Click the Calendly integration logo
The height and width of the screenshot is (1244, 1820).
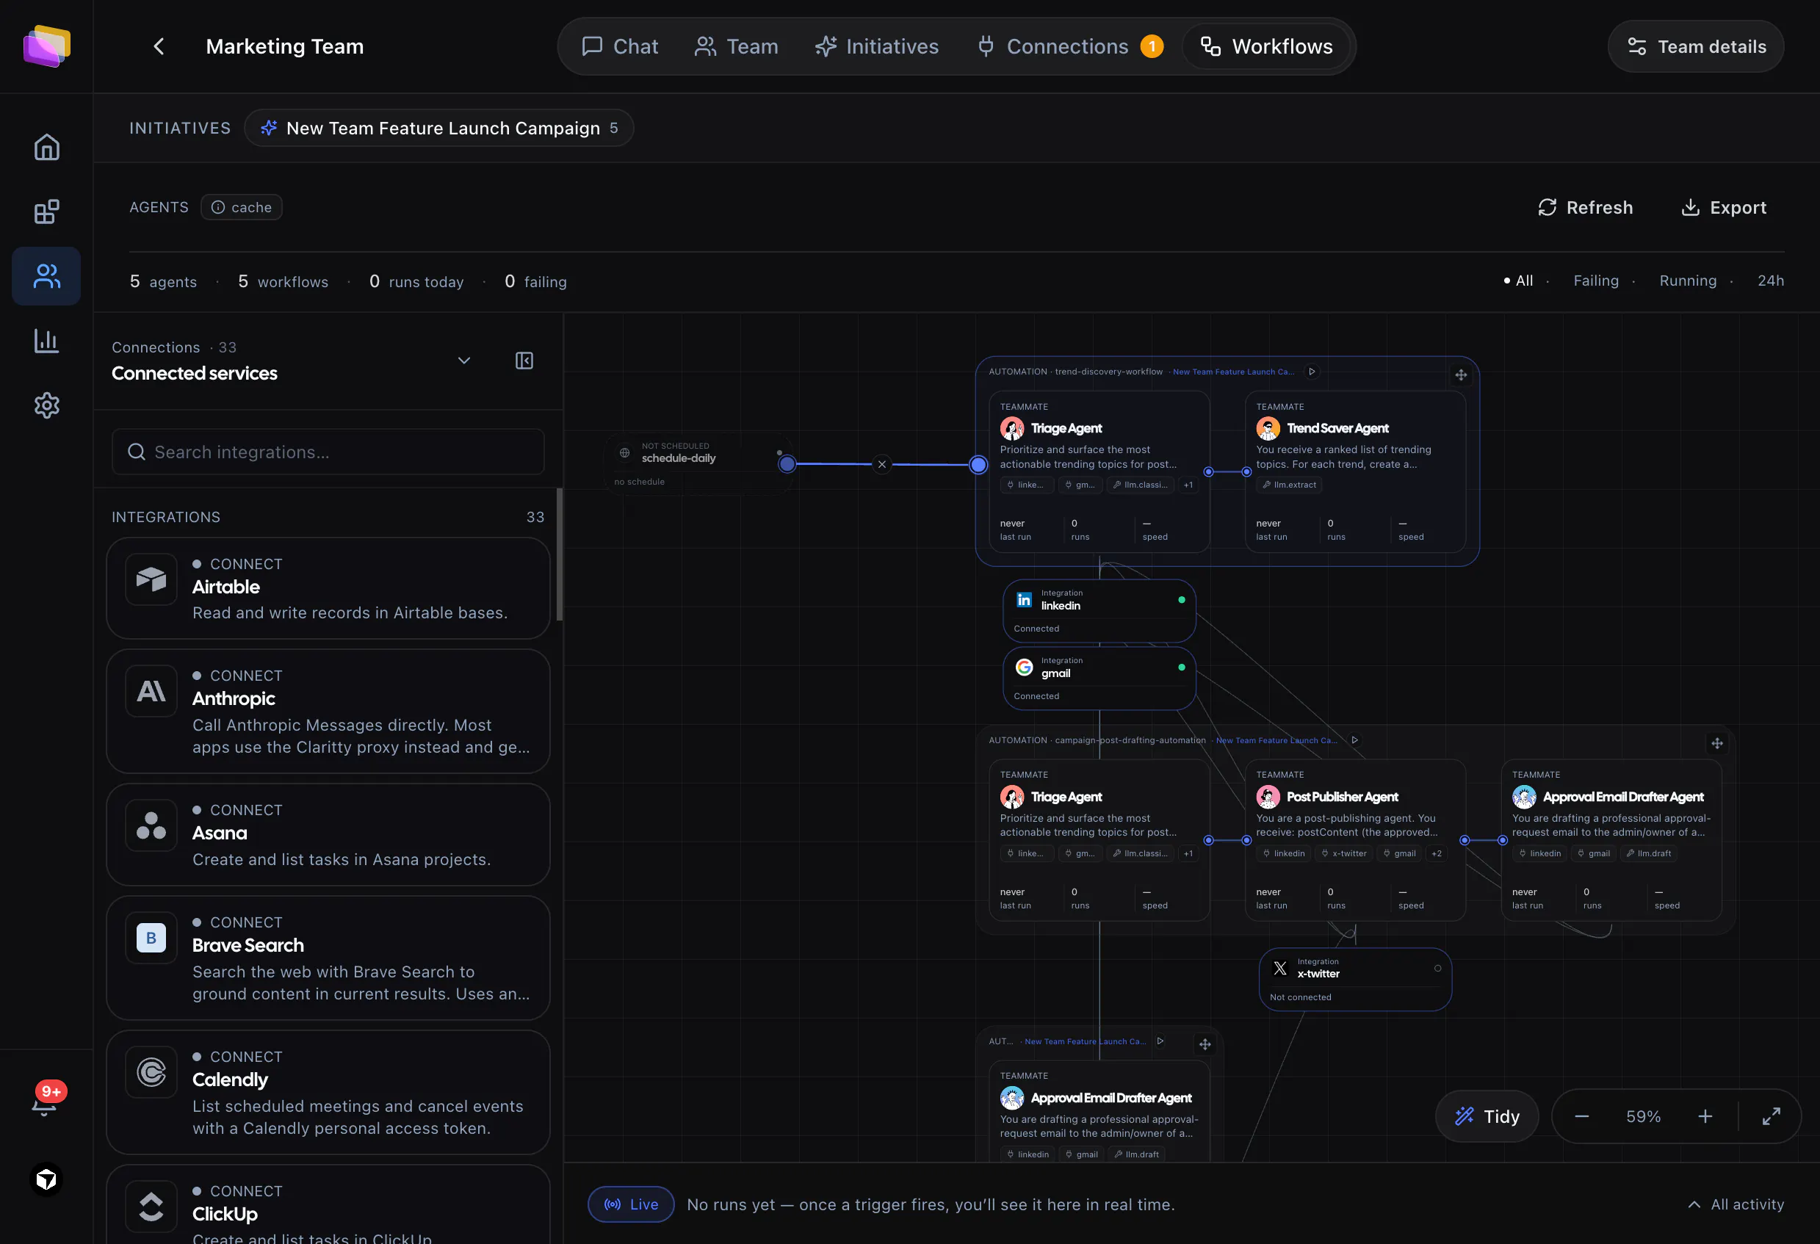pos(151,1073)
